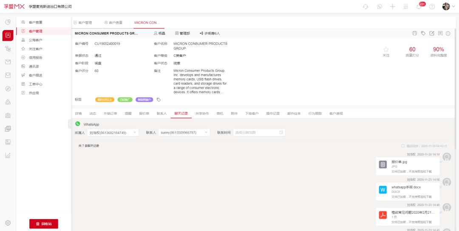
Task: Add a tag using tag icon beside labels
Action: click(159, 100)
